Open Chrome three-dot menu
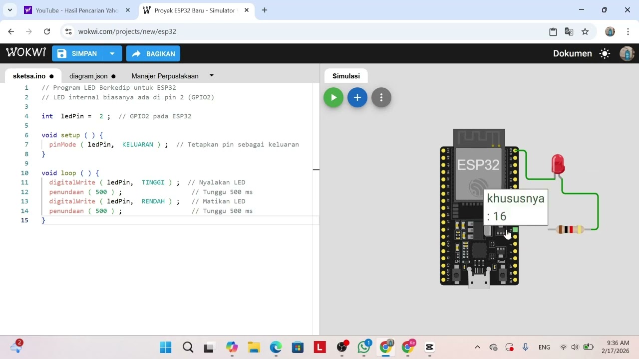 click(628, 31)
